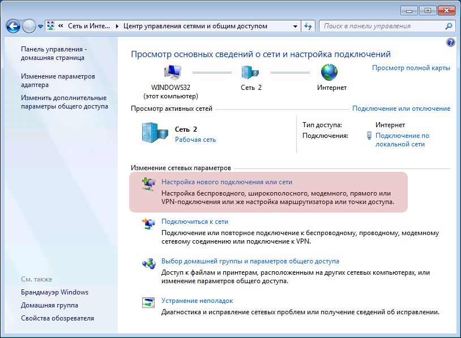
Task: Click the large 'Сеть 2' active network icon
Action: pos(155,133)
